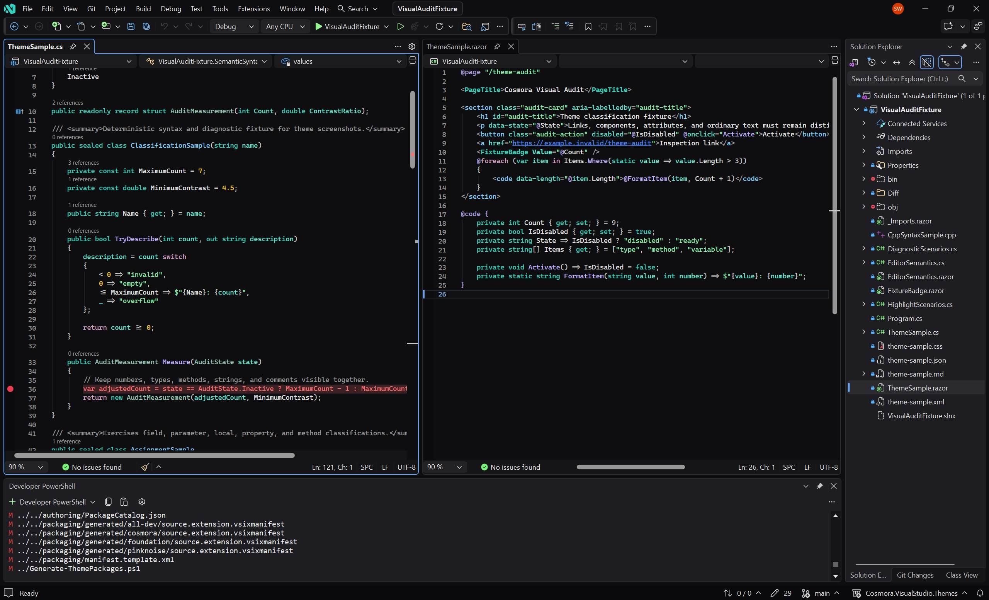The width and height of the screenshot is (989, 600).
Task: Click the ThemeSample.razor horizontal scrollbar thumb
Action: (630, 467)
